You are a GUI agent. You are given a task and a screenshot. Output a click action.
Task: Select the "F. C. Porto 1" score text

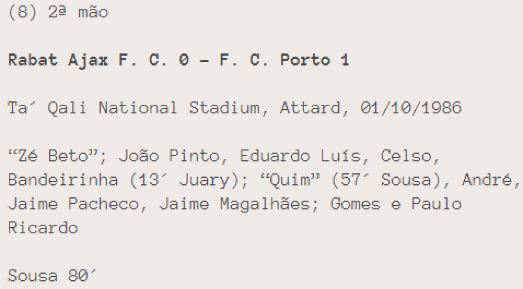pos(284,60)
